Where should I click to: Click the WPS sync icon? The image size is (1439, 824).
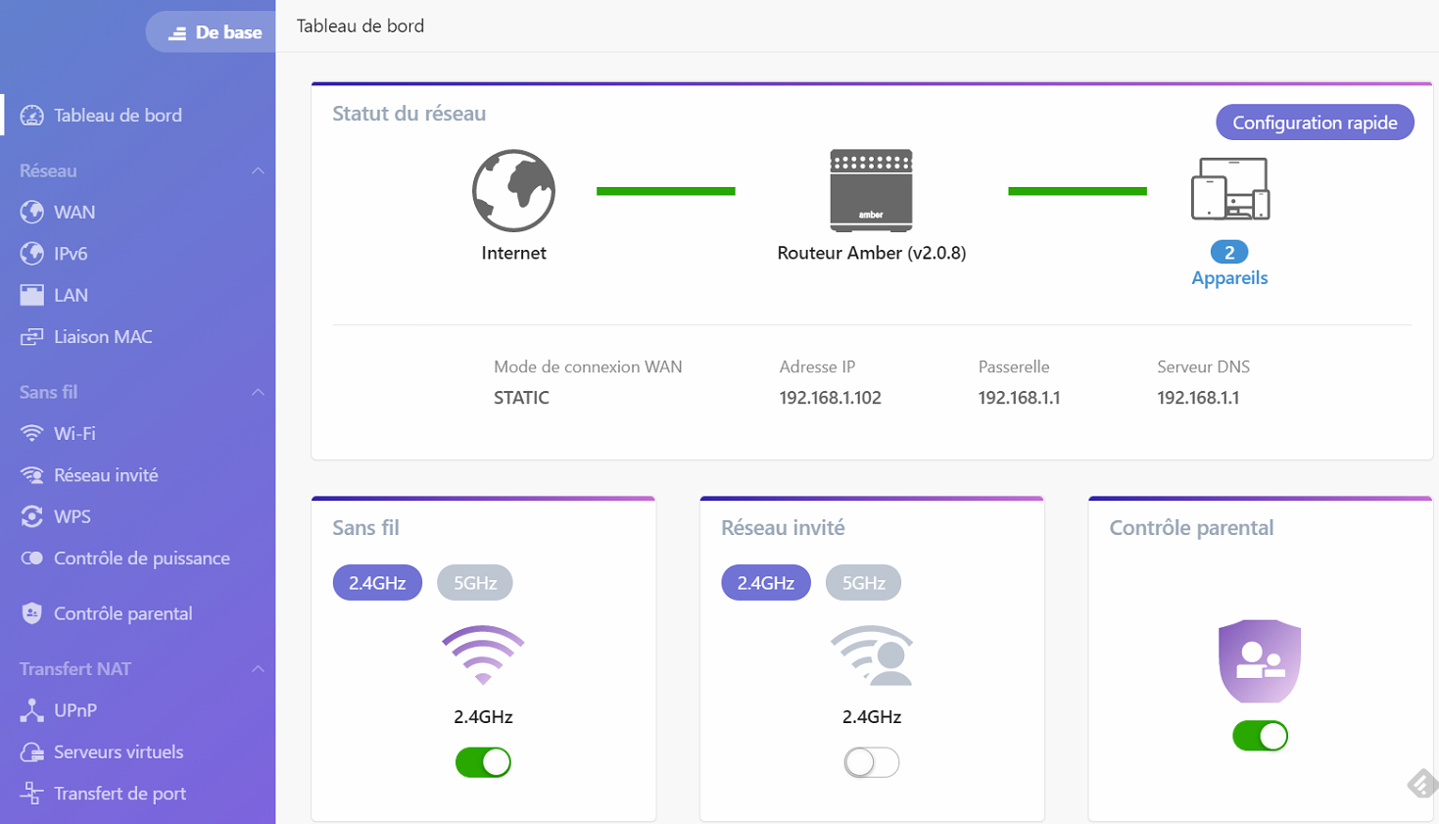click(x=31, y=516)
